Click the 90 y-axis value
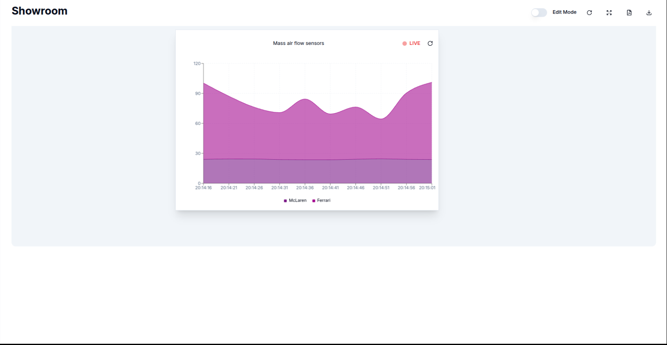The height and width of the screenshot is (345, 667). (x=198, y=93)
